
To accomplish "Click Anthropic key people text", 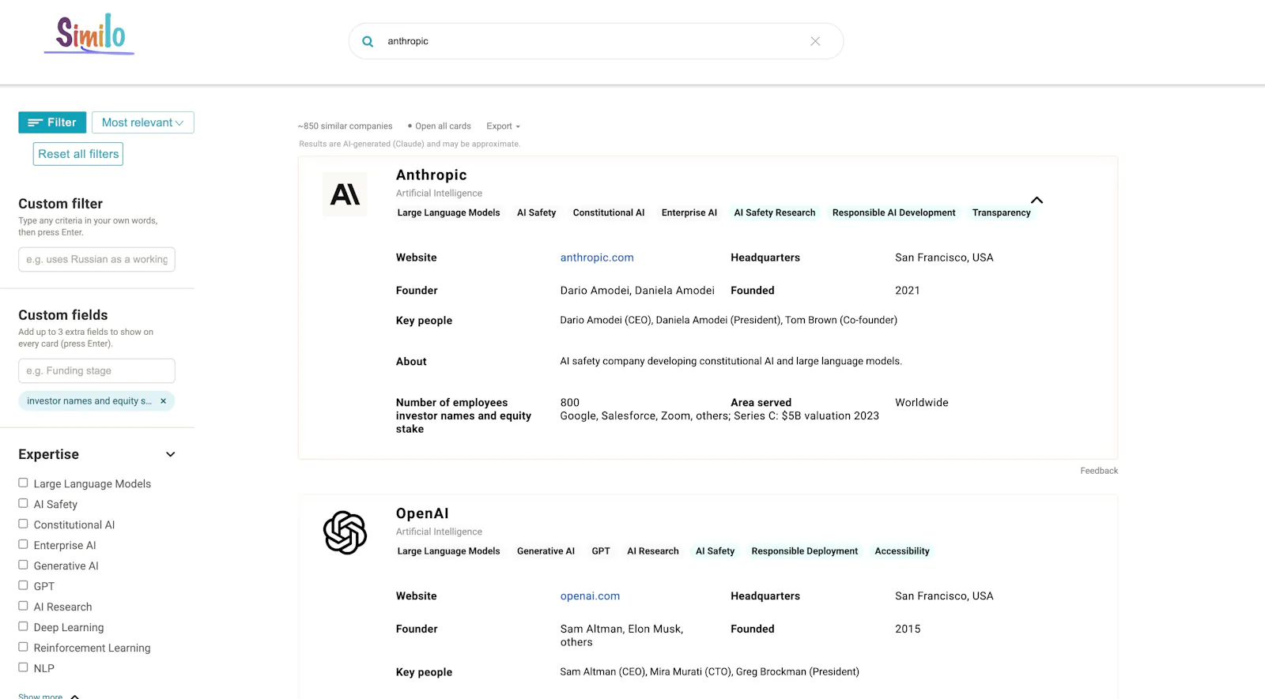I will [728, 321].
